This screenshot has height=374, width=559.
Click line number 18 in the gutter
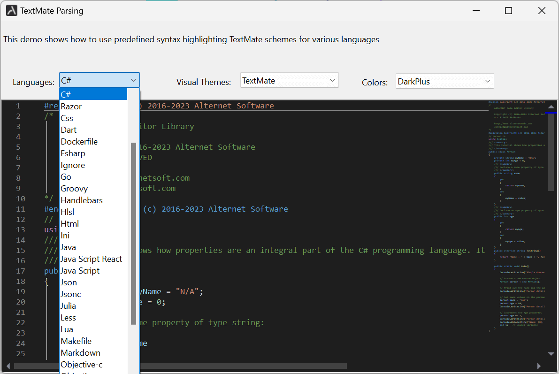(21, 281)
